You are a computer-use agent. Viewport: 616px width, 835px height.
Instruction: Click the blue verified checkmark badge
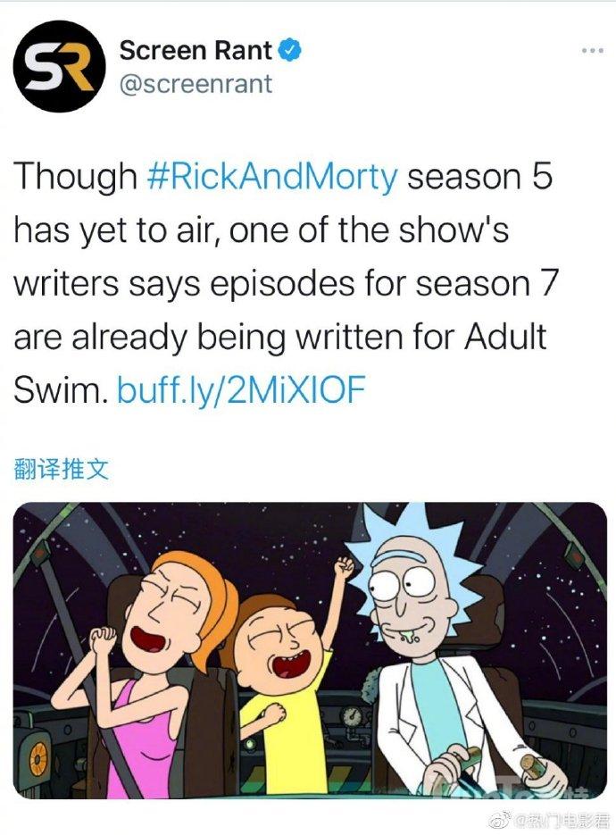point(291,51)
